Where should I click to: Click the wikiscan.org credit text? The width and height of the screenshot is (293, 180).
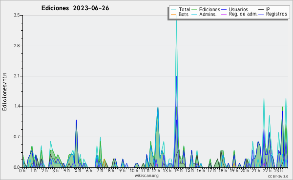tap(146, 176)
